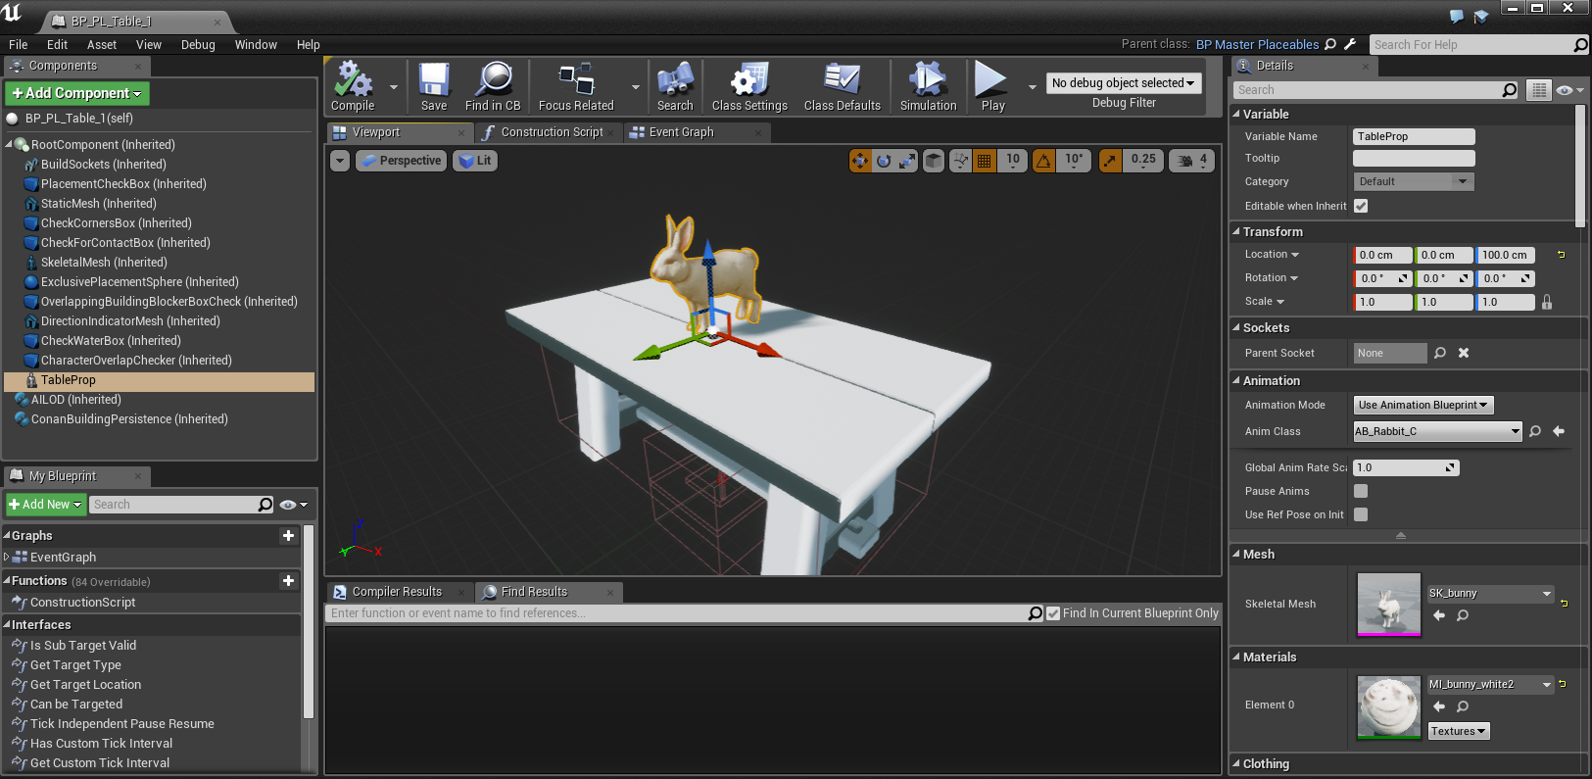Click the SK_bunny skeletal mesh thumbnail
The width and height of the screenshot is (1592, 779).
click(1388, 604)
